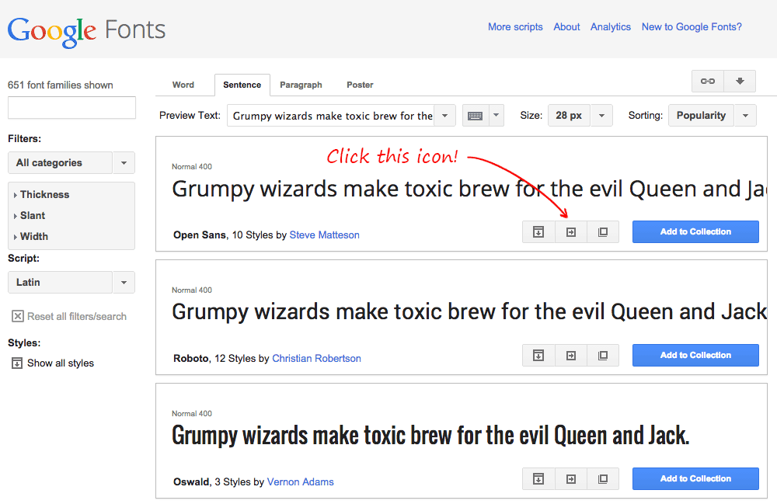Switch to the Word tab
This screenshot has width=777, height=504.
[183, 85]
